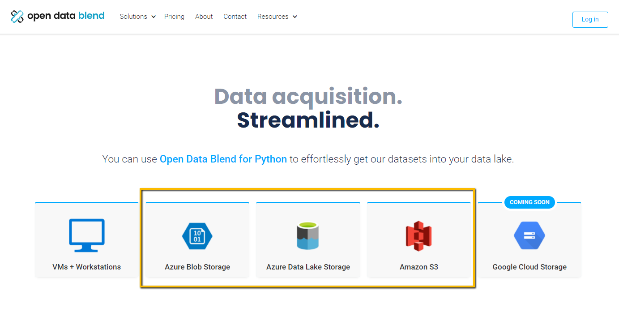Expand the Solutions dropdown chevron
The height and width of the screenshot is (325, 619).
tap(154, 17)
